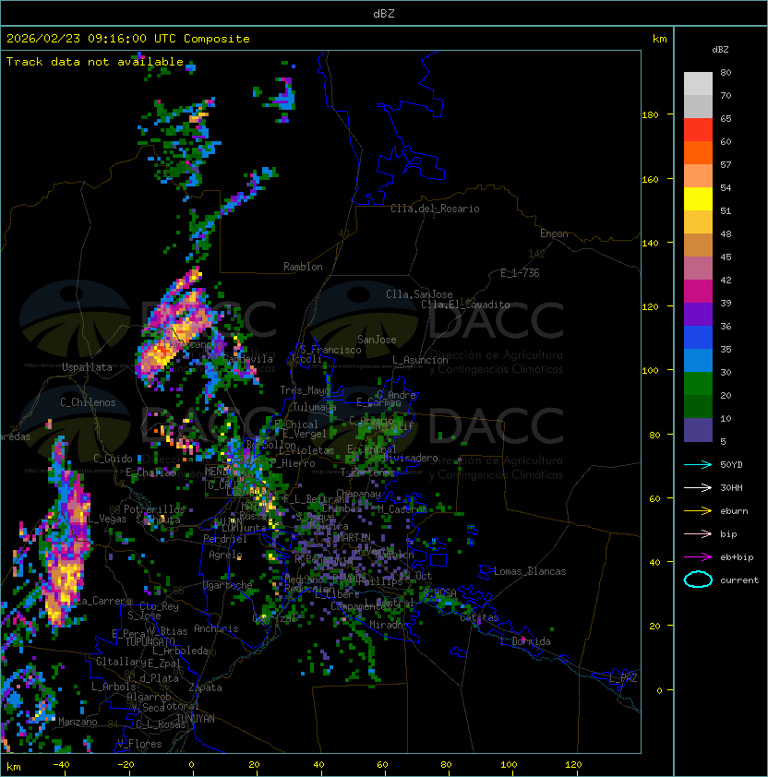The image size is (768, 777).
Task: Select the dark green 20-10 dBZ swatch
Action: click(698, 406)
